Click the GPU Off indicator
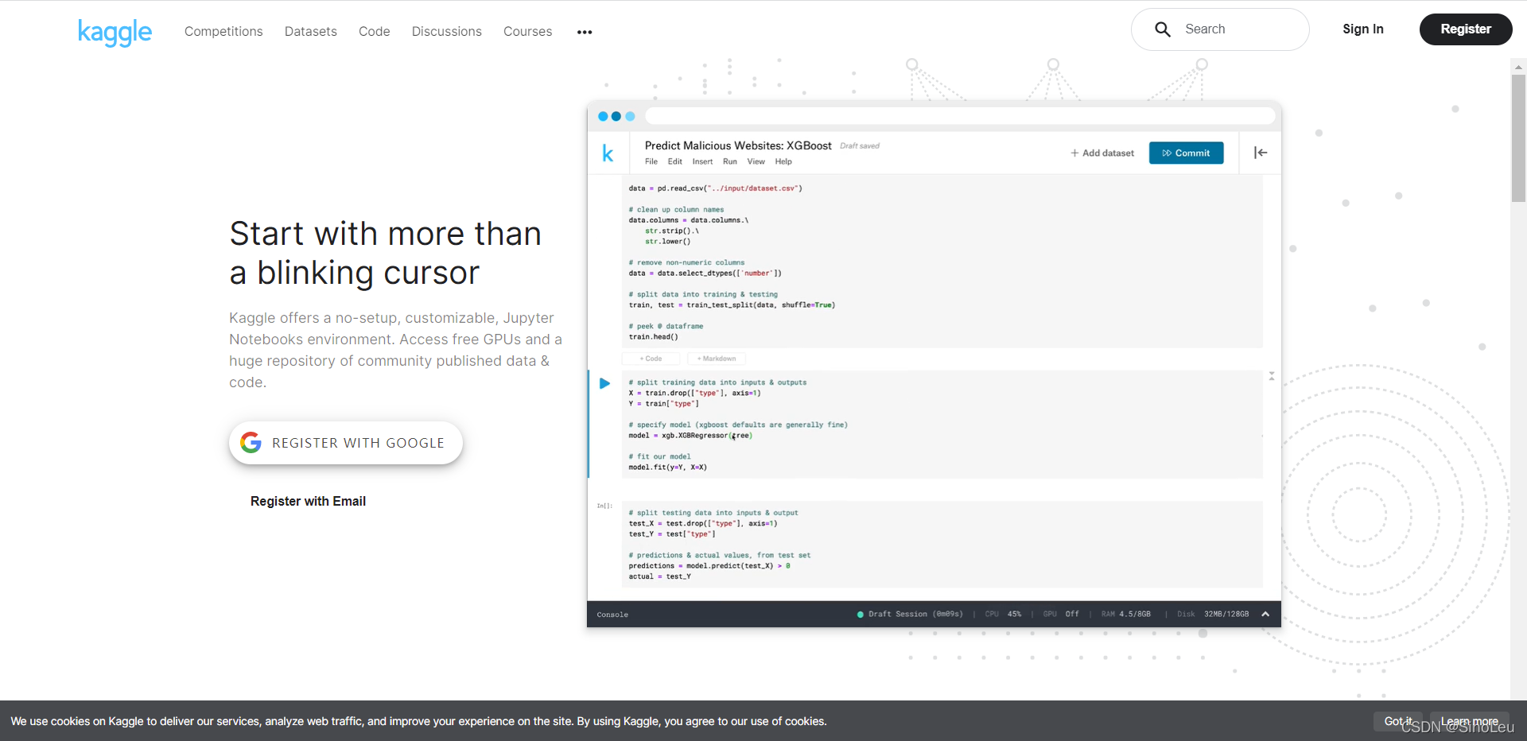This screenshot has width=1527, height=741. pyautogui.click(x=1061, y=614)
